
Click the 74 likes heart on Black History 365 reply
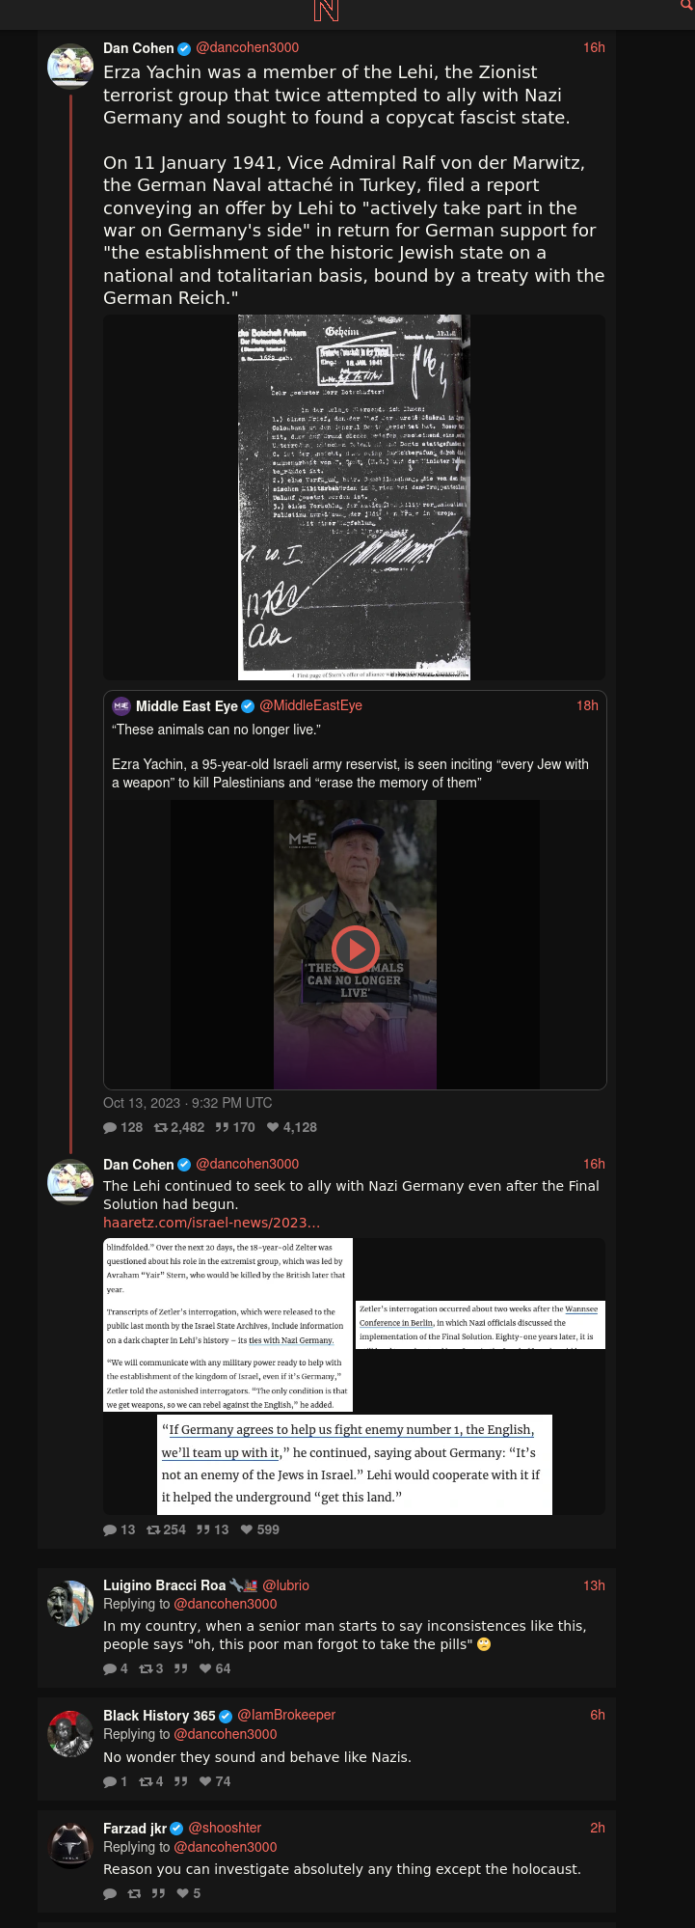205,1781
